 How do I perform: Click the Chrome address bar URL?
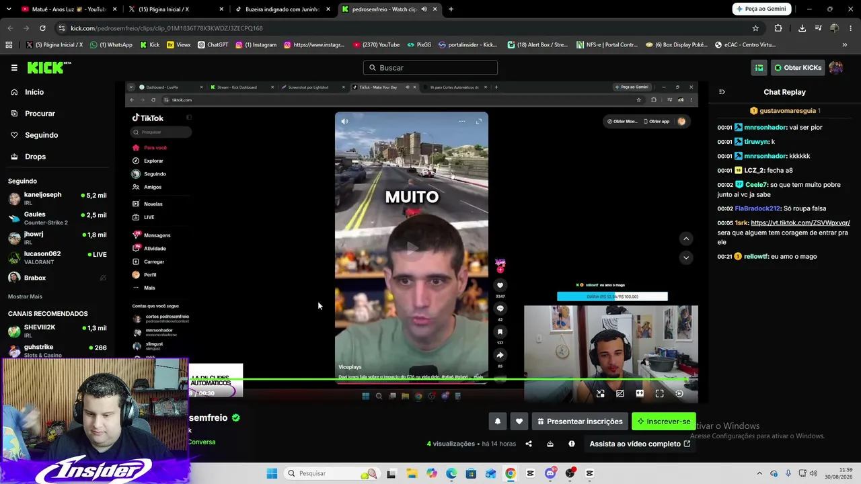167,28
